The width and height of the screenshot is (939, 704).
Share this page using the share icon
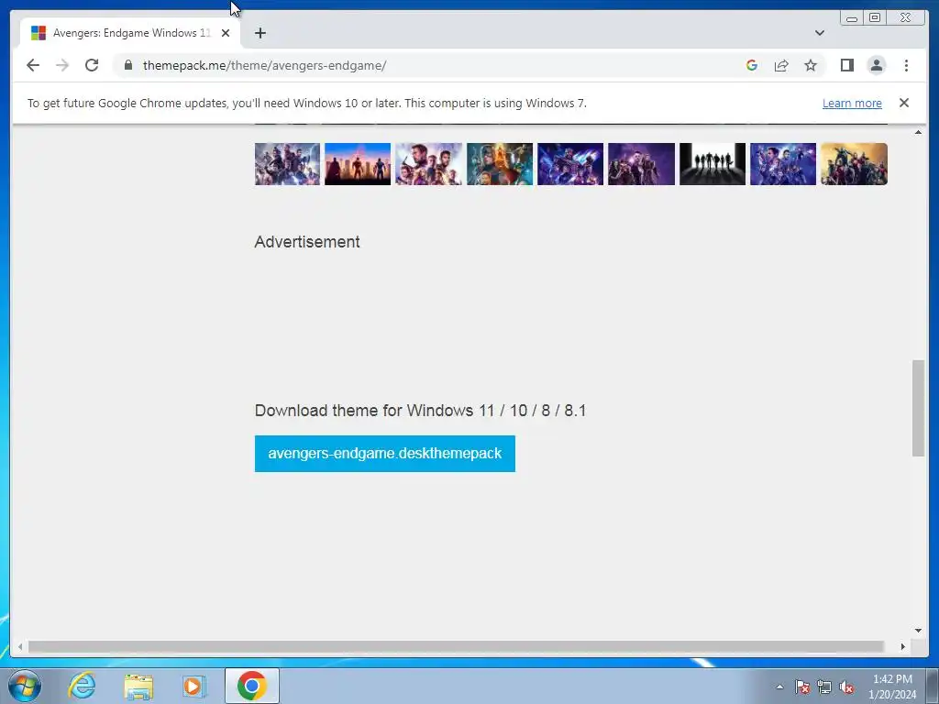781,65
